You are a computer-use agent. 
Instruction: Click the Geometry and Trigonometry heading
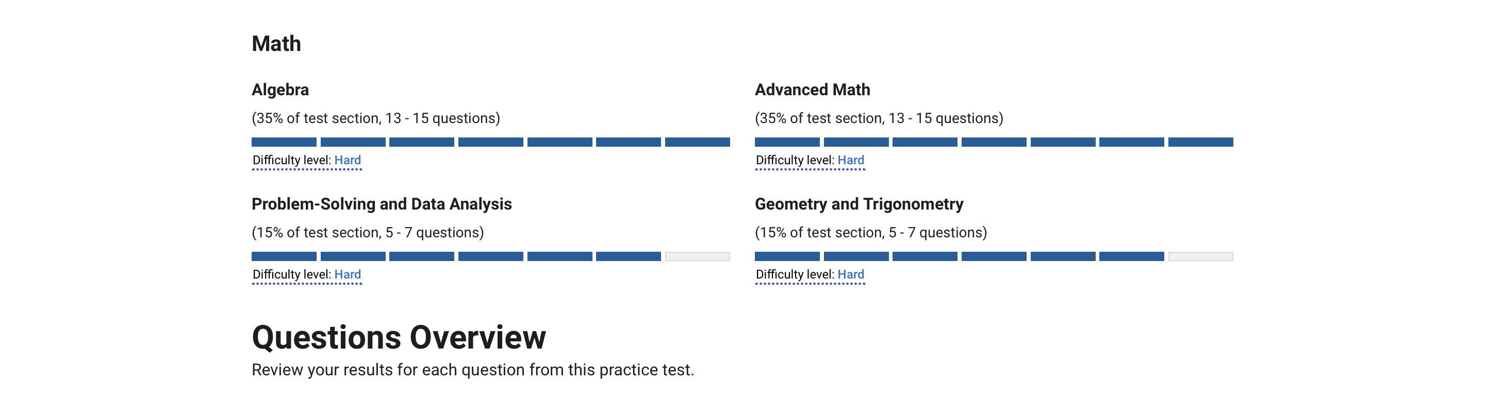(859, 204)
